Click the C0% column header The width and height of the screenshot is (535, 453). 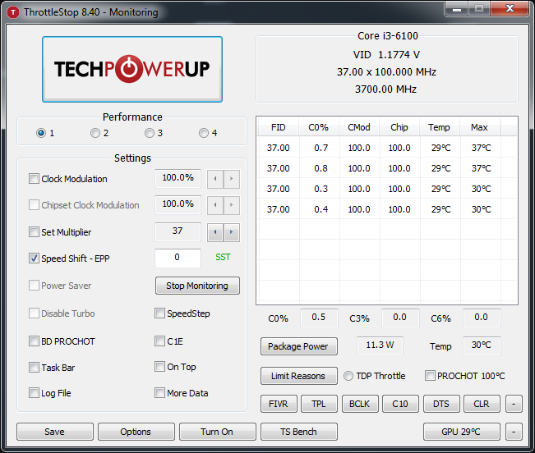319,127
